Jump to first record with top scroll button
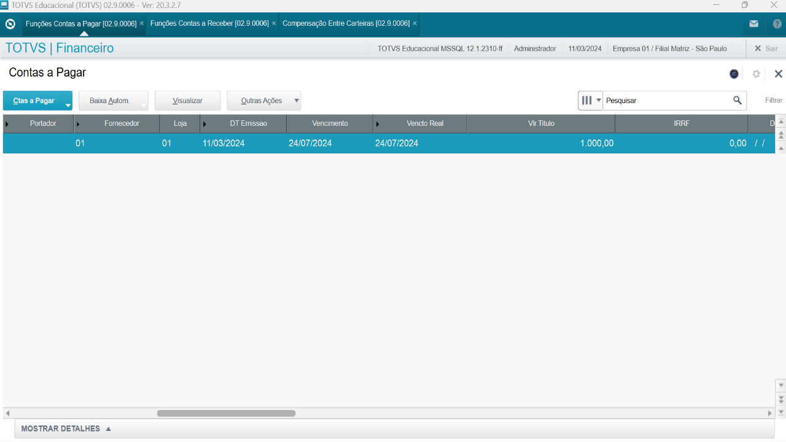Viewport: 786px width, 442px height. point(781,122)
